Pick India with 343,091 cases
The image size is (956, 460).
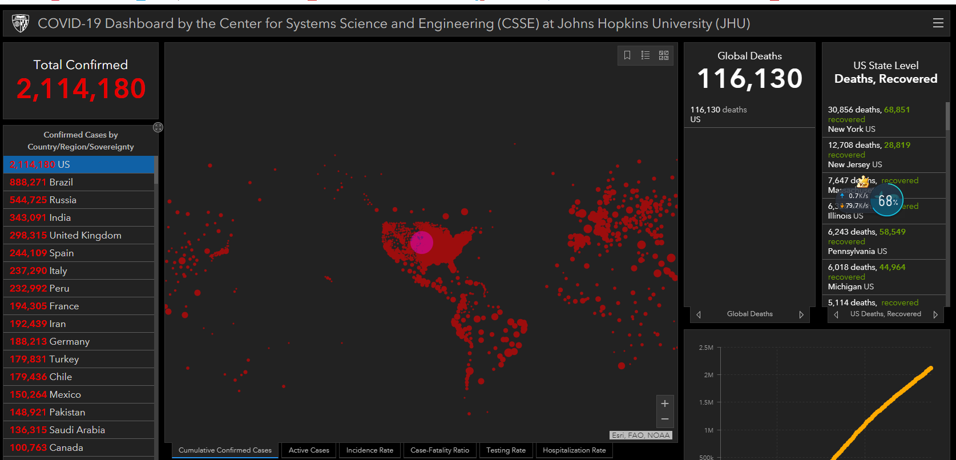point(79,217)
